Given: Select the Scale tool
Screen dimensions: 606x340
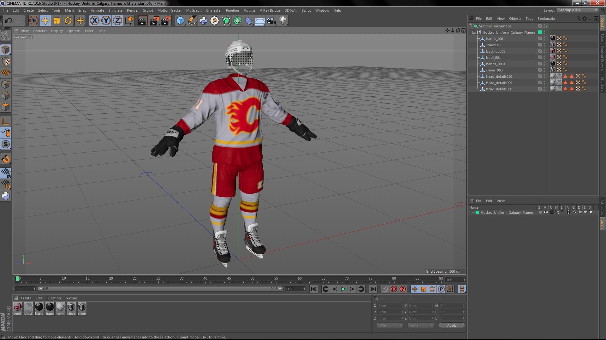Looking at the screenshot, I should pyautogui.click(x=57, y=21).
